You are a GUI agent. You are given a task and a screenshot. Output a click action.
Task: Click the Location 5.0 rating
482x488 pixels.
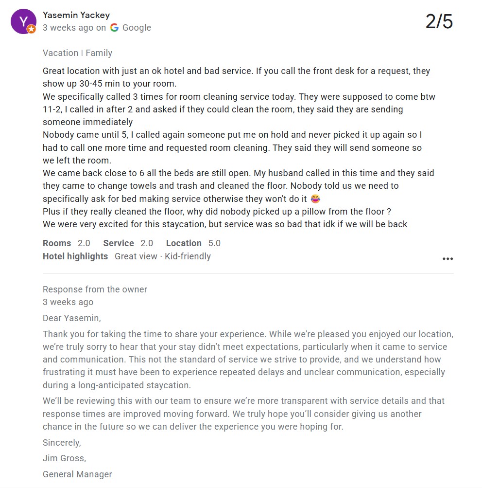pos(193,243)
